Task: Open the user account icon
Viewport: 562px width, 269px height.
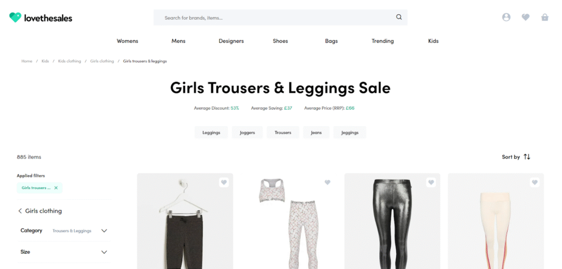Action: tap(506, 17)
